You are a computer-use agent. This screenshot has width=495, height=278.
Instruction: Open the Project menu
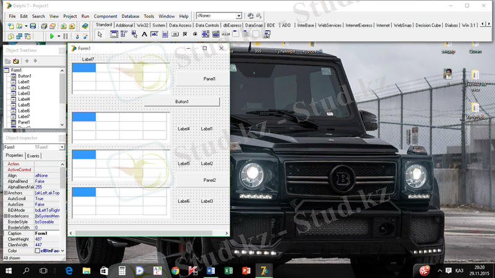70,16
